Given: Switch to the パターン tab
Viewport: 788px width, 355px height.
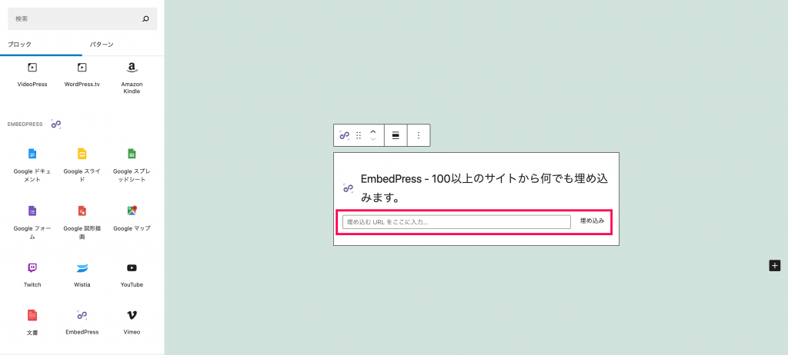Looking at the screenshot, I should pos(102,45).
